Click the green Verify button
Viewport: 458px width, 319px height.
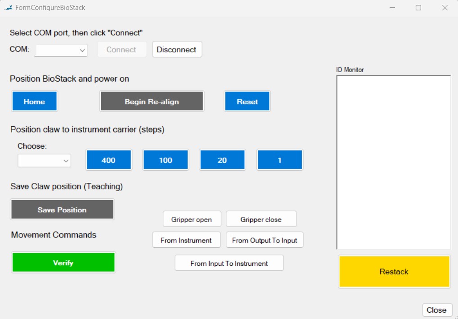click(x=63, y=262)
